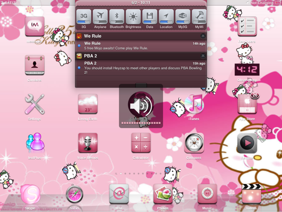Open Mail from the dock
The width and height of the screenshot is (282, 212).
119,194
